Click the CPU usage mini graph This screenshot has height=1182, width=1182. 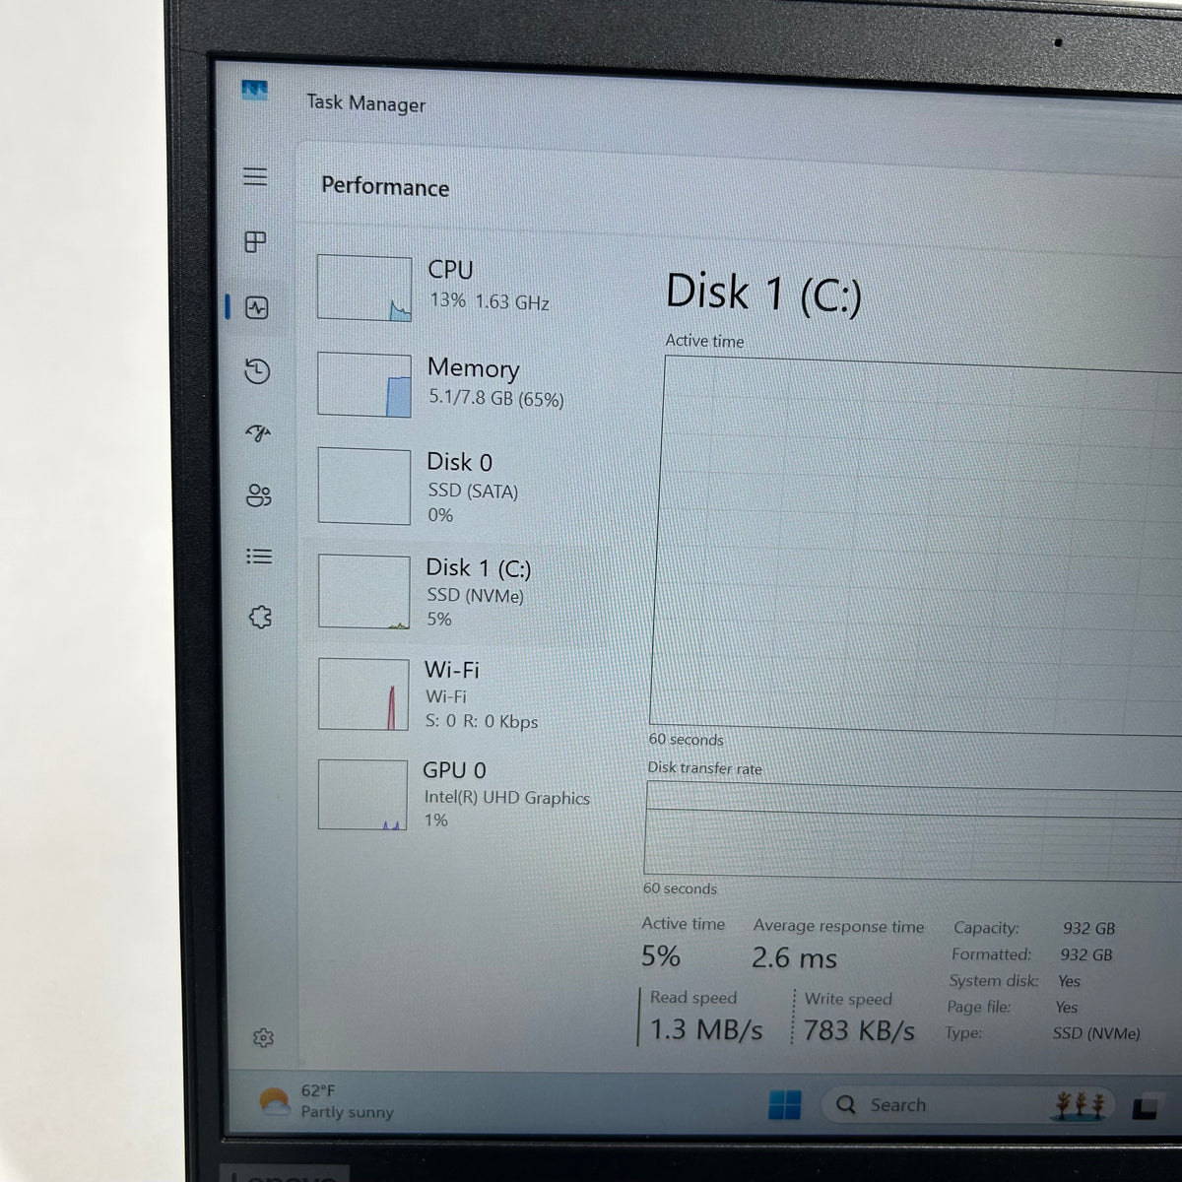coord(364,288)
